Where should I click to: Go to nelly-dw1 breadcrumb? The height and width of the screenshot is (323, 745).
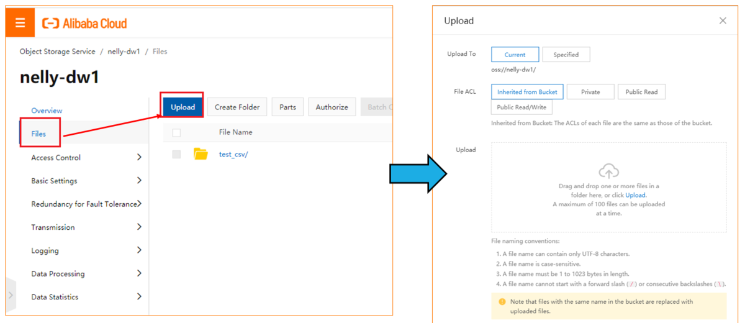(124, 52)
